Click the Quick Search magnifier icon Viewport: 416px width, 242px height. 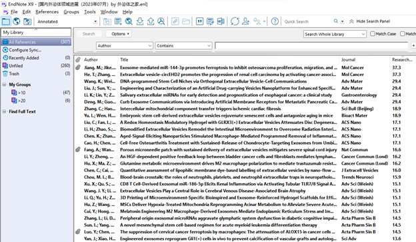tap(336, 21)
